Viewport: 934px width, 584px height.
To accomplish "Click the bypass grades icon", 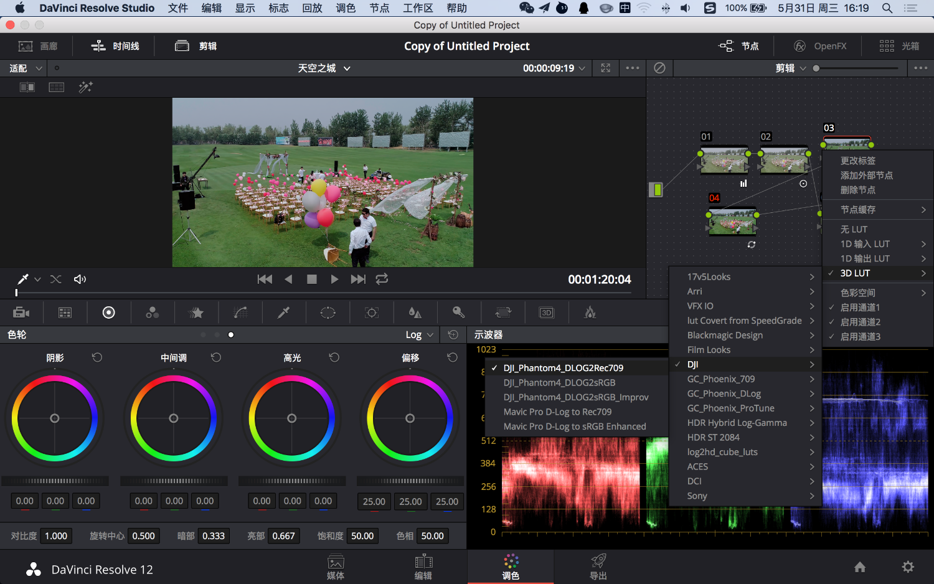I will tap(659, 68).
